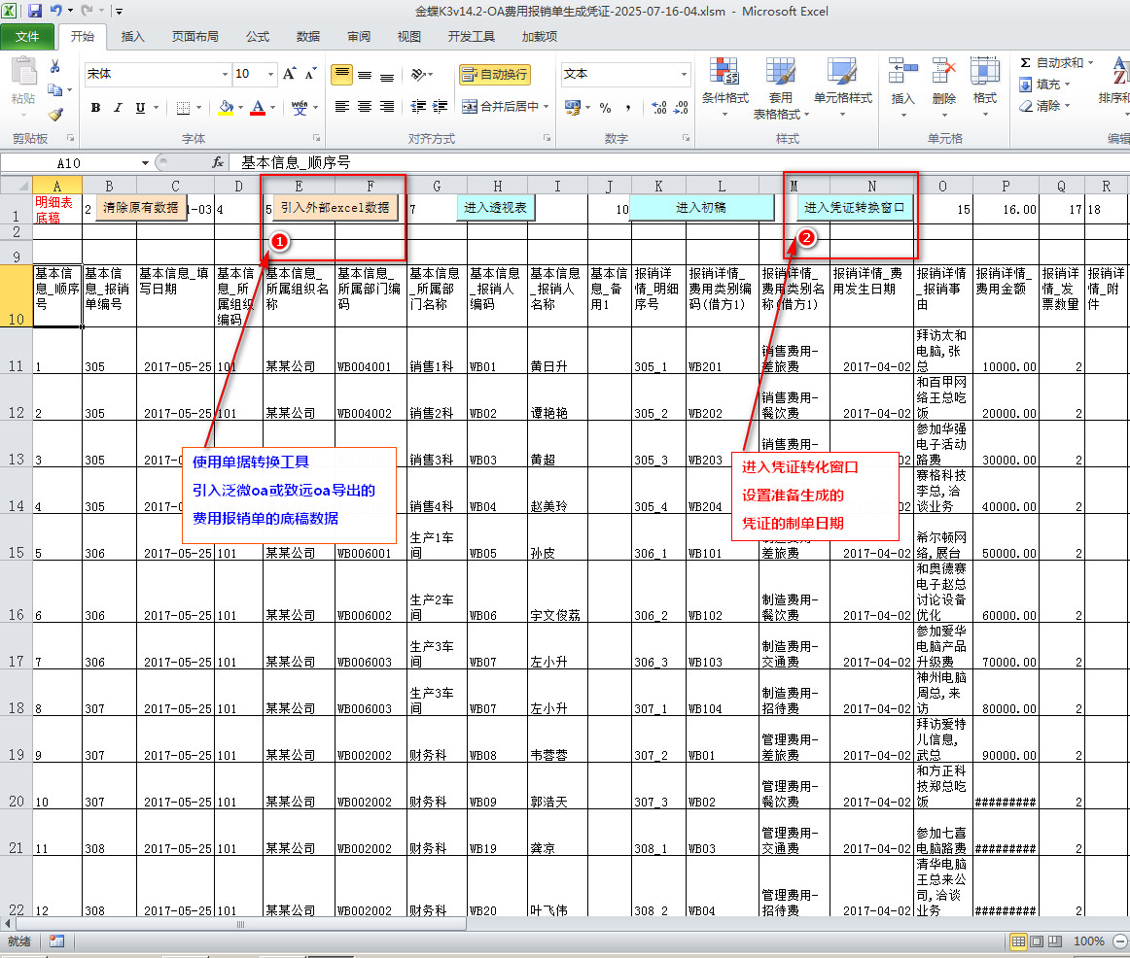Click the 进入初稿 button
1130x958 pixels.
(700, 207)
